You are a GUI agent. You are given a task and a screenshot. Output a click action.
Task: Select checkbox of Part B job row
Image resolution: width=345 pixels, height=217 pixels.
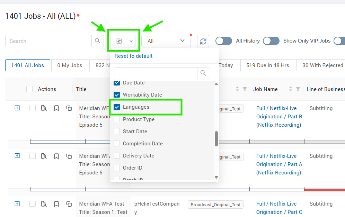click(x=33, y=108)
